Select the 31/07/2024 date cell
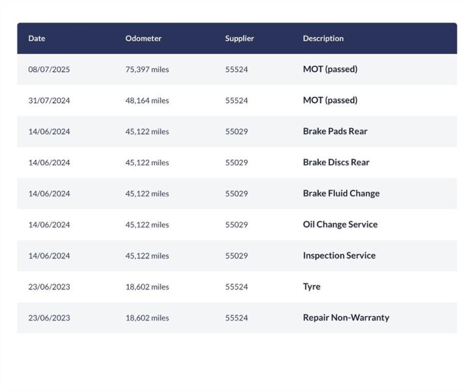 [x=49, y=101]
